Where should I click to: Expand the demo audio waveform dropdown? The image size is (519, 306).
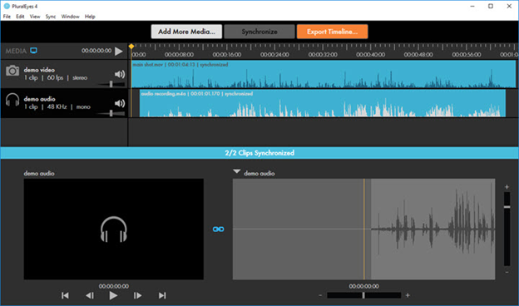tap(236, 171)
